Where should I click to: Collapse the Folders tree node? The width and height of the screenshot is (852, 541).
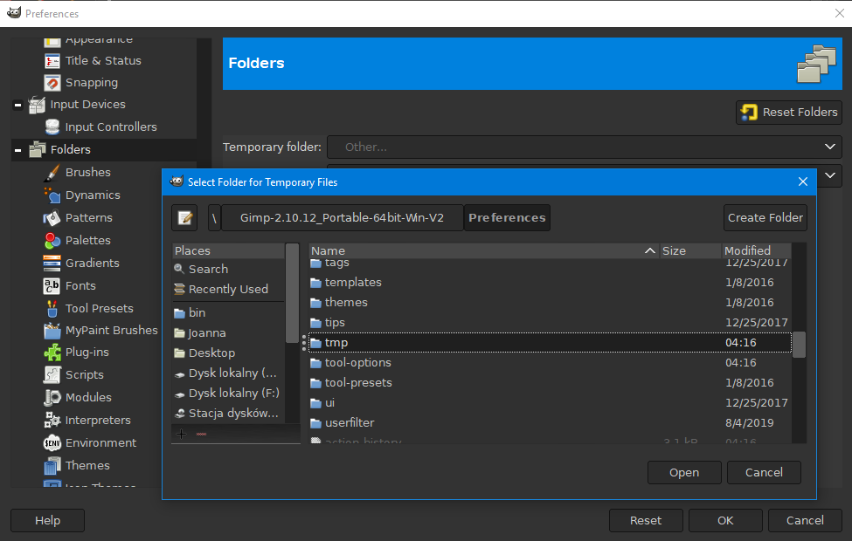click(18, 150)
